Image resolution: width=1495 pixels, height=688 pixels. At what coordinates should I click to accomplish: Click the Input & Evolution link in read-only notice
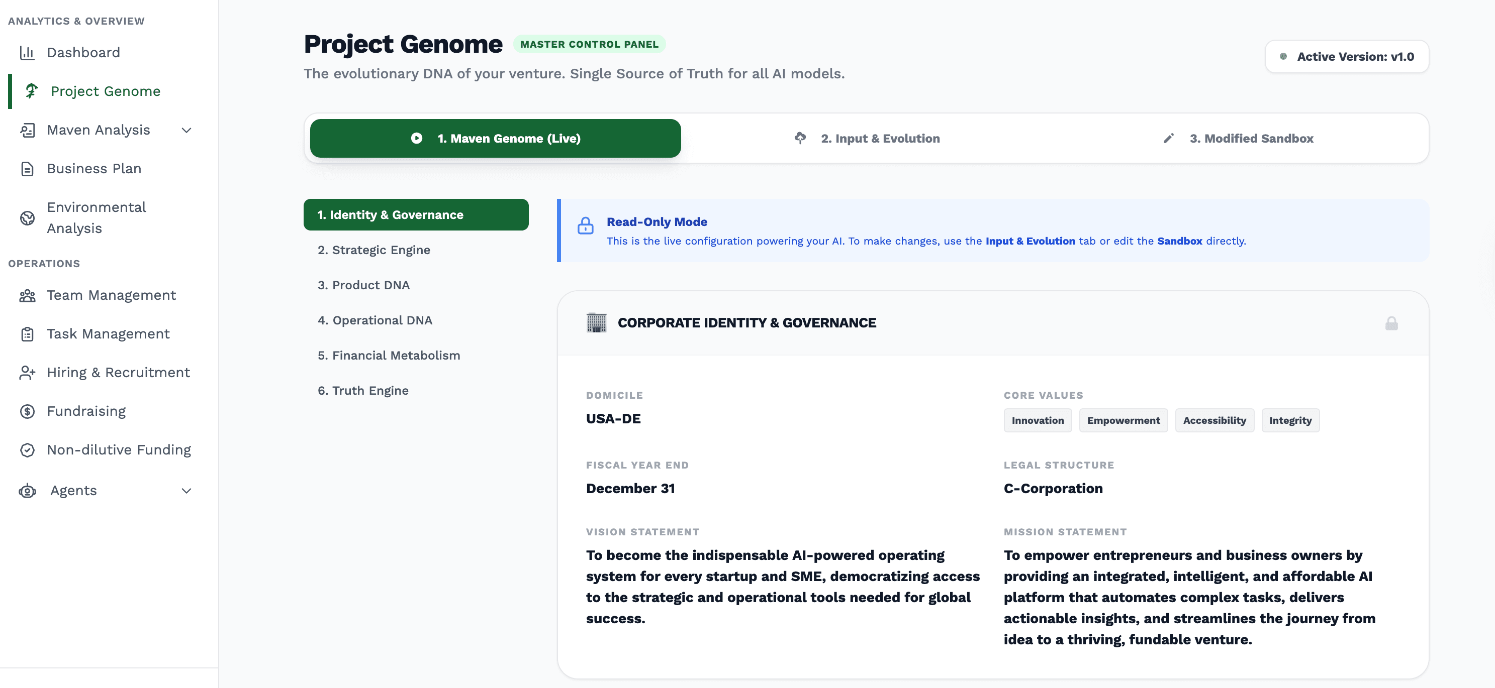click(x=1030, y=241)
